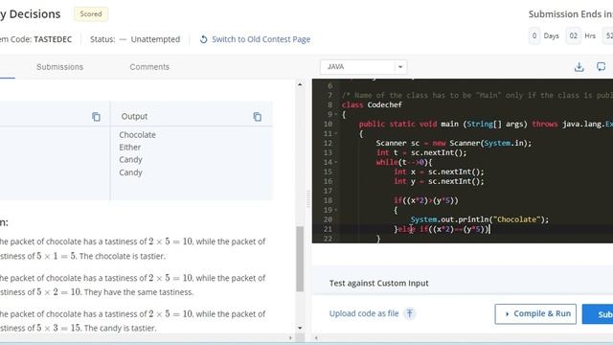Collapse code fold arrow at line 11
The width and height of the screenshot is (613, 345).
pyautogui.click(x=336, y=134)
